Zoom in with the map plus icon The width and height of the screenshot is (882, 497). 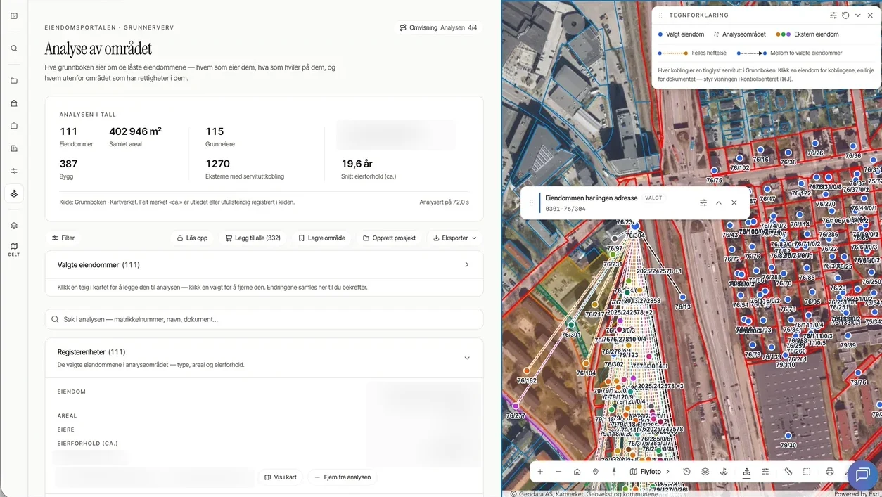(x=540, y=472)
